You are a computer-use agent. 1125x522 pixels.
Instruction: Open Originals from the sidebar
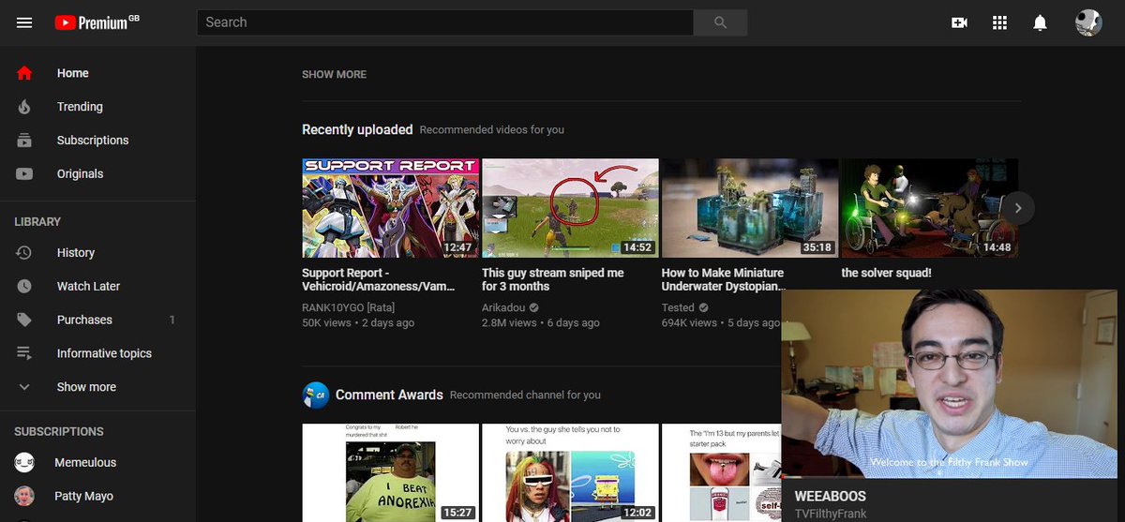click(x=97, y=174)
